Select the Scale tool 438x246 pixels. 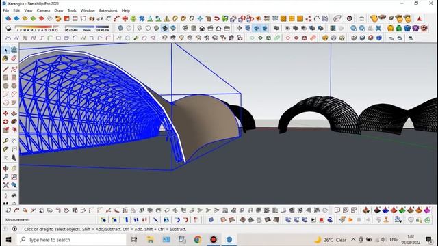tap(6, 131)
